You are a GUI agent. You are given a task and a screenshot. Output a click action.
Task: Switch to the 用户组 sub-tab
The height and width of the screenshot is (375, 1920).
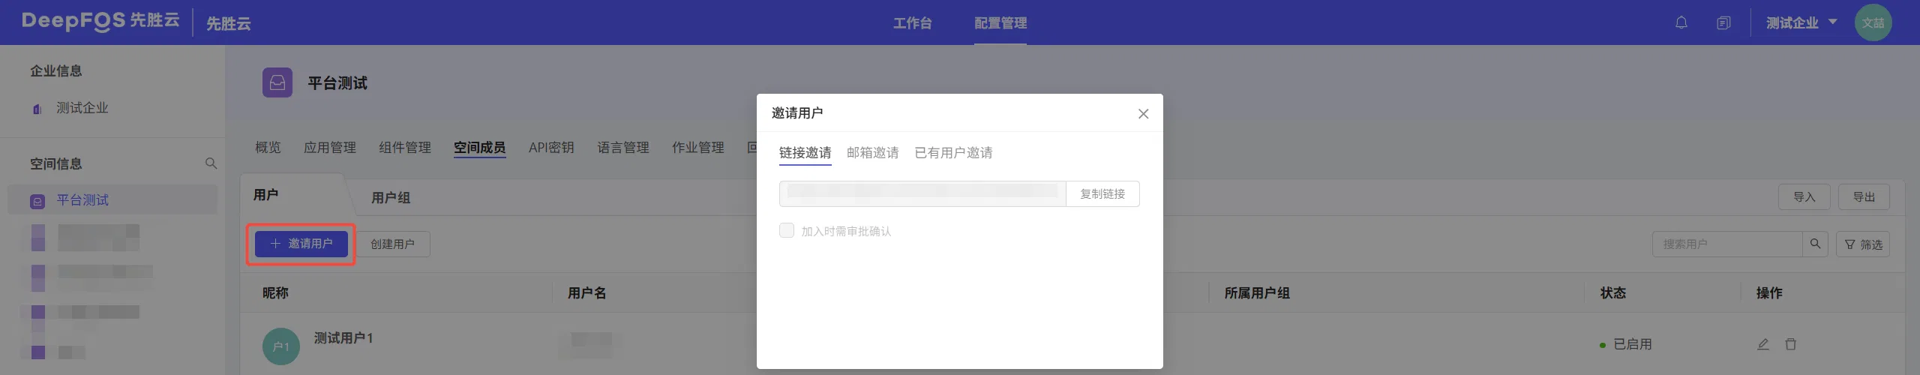pyautogui.click(x=391, y=198)
